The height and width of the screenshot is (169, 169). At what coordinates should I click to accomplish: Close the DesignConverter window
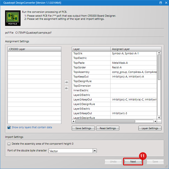(166, 3)
